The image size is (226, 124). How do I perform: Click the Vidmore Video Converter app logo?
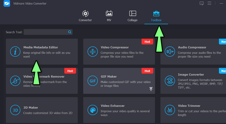[7, 3]
